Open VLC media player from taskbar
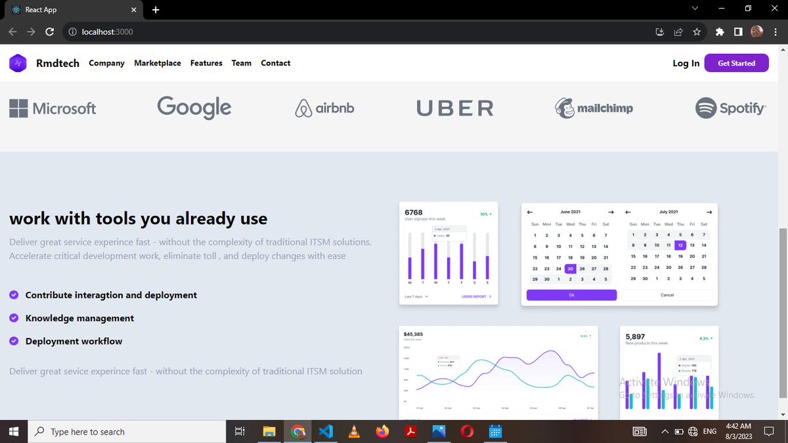Viewport: 788px width, 443px height. pos(354,431)
